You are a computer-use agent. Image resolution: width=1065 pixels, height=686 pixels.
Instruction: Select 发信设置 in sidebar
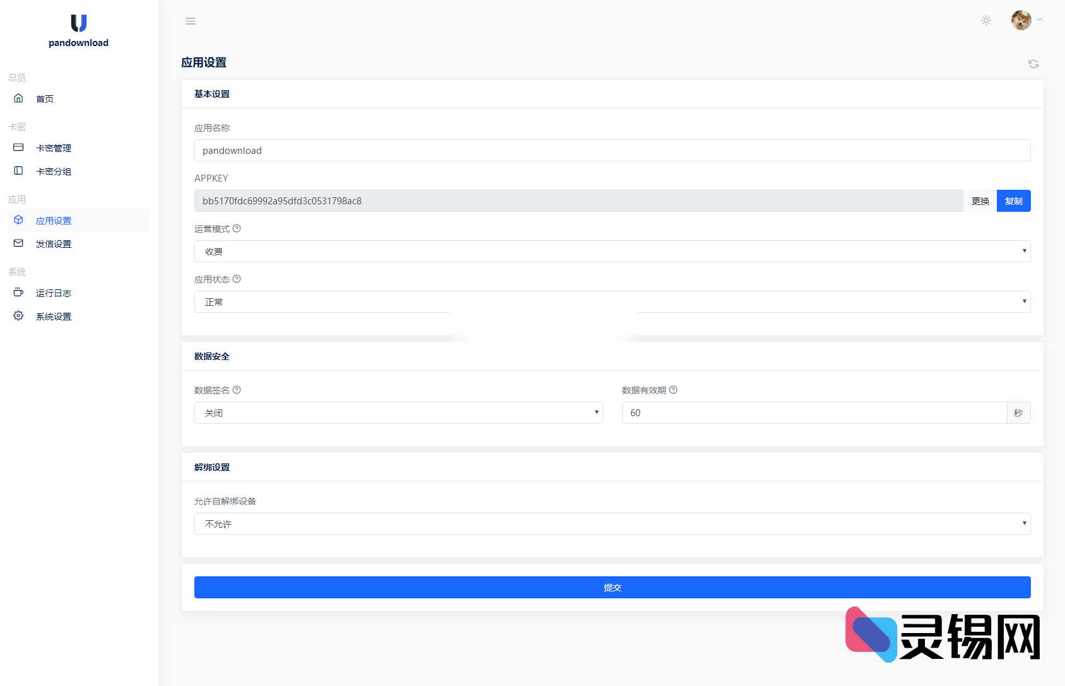[54, 244]
